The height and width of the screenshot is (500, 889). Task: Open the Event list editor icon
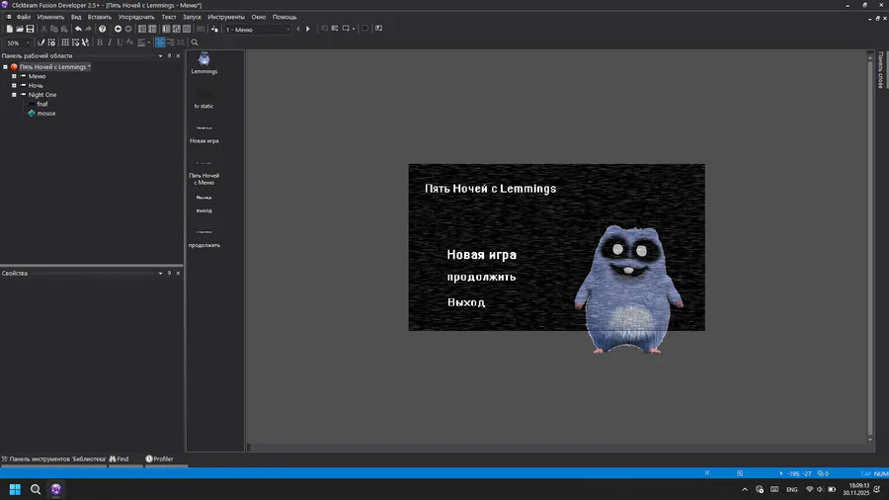point(177,29)
